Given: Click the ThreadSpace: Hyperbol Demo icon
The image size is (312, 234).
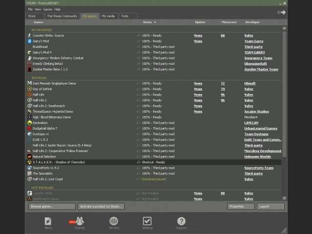Looking at the screenshot, I should (29, 112).
